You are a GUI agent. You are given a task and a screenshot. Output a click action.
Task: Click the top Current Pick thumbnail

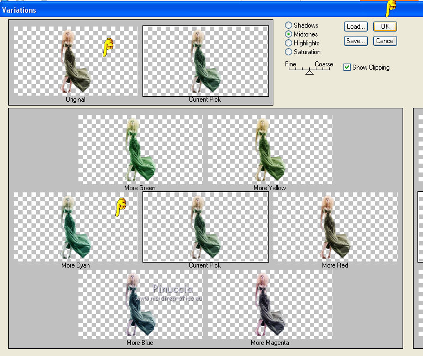point(205,61)
